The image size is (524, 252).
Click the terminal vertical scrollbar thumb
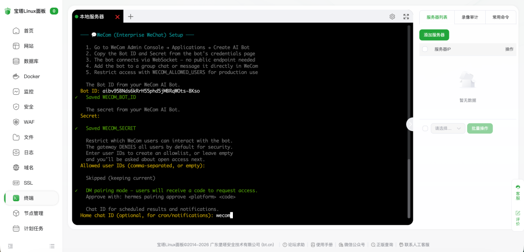409,188
